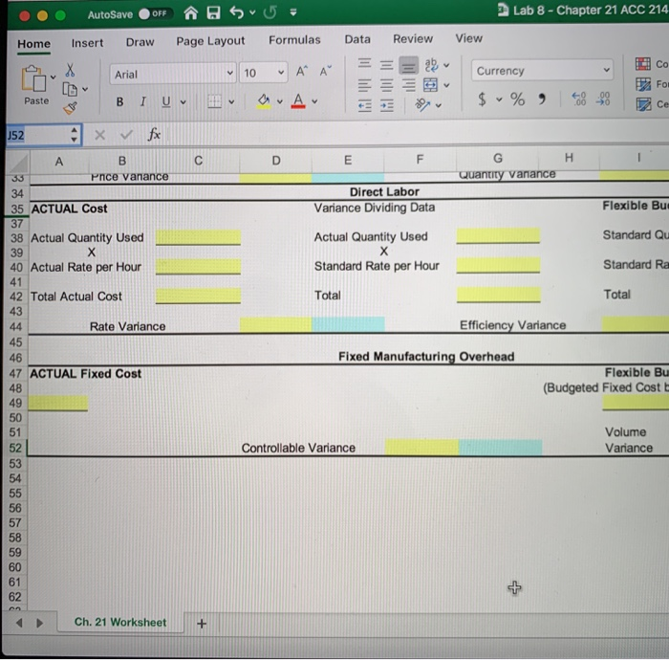Click the Increase Decimal icon

(578, 99)
